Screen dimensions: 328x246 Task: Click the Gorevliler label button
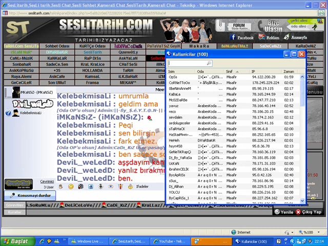(x=15, y=205)
